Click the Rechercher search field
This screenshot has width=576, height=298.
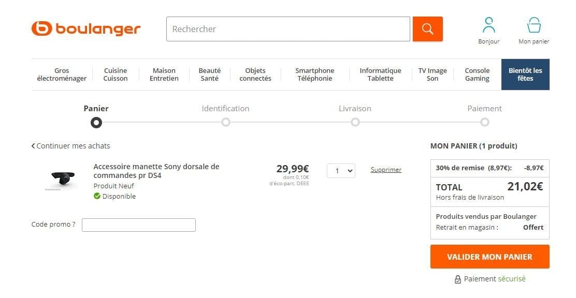point(288,28)
